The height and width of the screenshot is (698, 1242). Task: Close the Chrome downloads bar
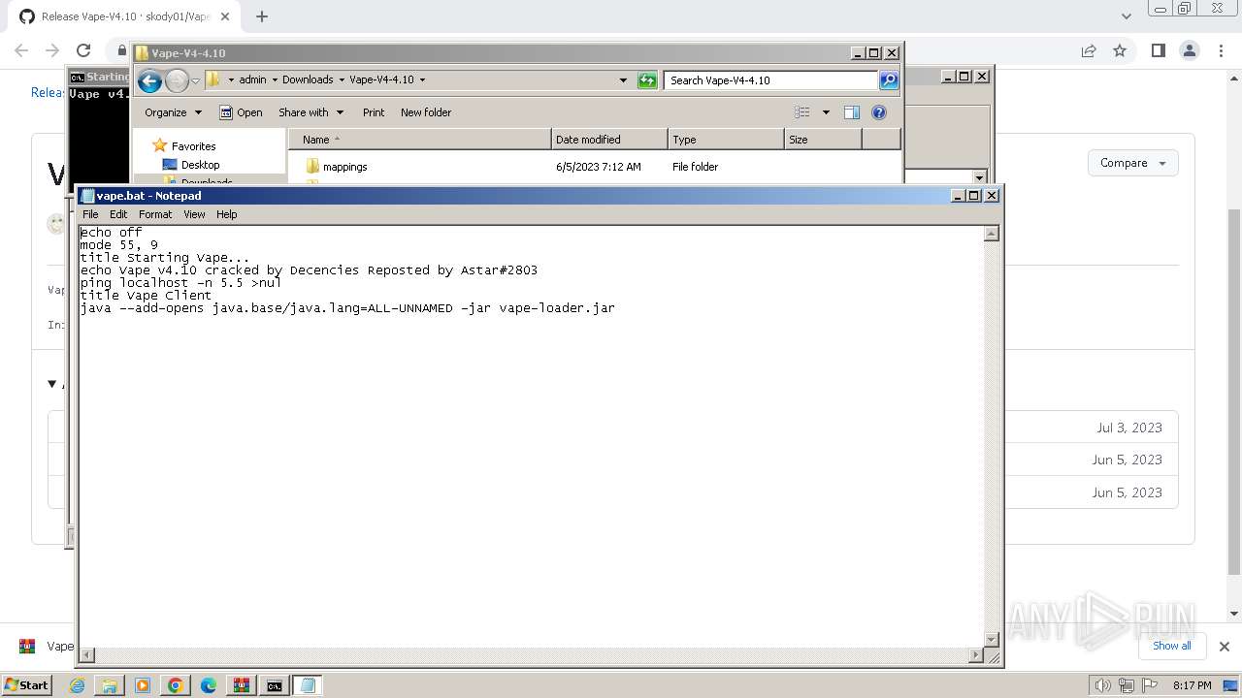click(1224, 646)
